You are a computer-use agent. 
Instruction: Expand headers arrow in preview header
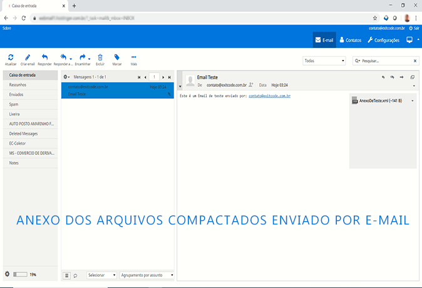pyautogui.click(x=414, y=86)
